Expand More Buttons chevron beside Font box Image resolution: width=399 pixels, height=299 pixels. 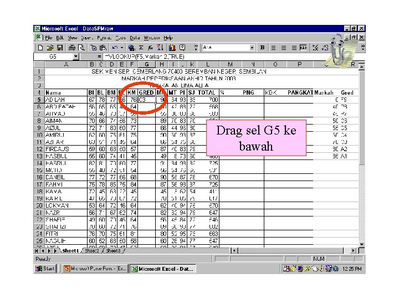196,48
